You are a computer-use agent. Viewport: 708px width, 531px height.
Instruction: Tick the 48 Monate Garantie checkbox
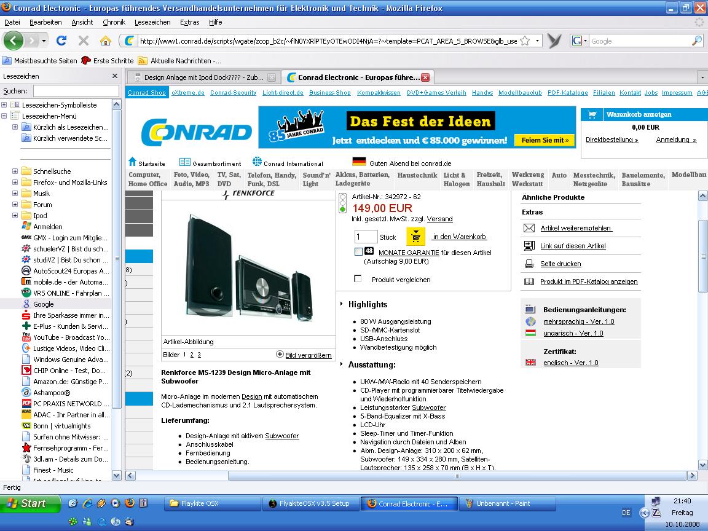[x=358, y=251]
